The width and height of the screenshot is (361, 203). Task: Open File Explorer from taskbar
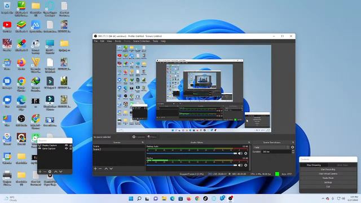[x=164, y=198]
